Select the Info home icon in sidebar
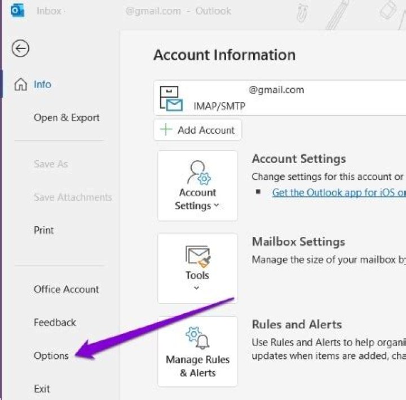The image size is (406, 400). click(x=21, y=85)
